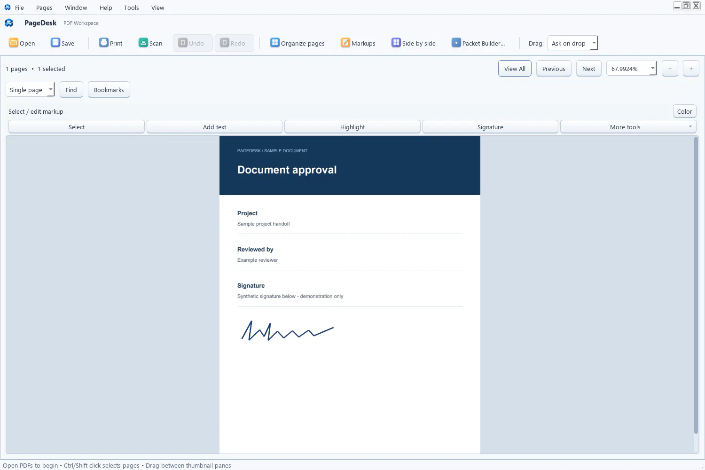Viewport: 705px width, 470px height.
Task: Open the Window menu
Action: coord(76,8)
